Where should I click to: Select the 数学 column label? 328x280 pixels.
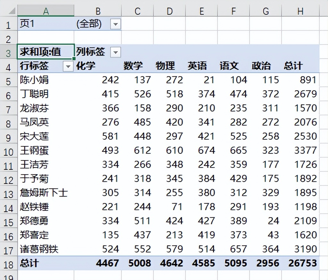pyautogui.click(x=133, y=66)
